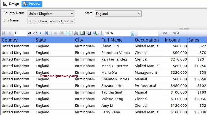Select the Kari Fernandez cell
207x115 pixels.
117,59
